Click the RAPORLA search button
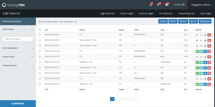Screen dimensions: 215x107 click(x=18, y=104)
